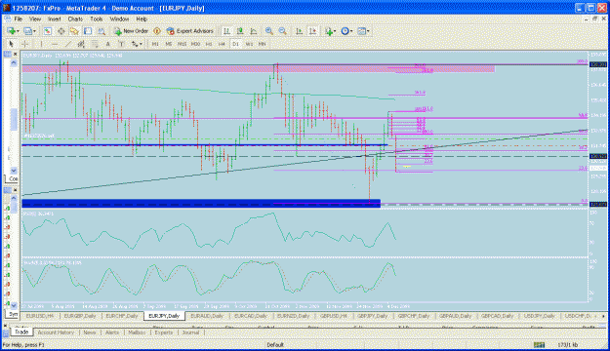Toggle Chart Shift
Viewport: 610px width, 351px height.
click(312, 31)
